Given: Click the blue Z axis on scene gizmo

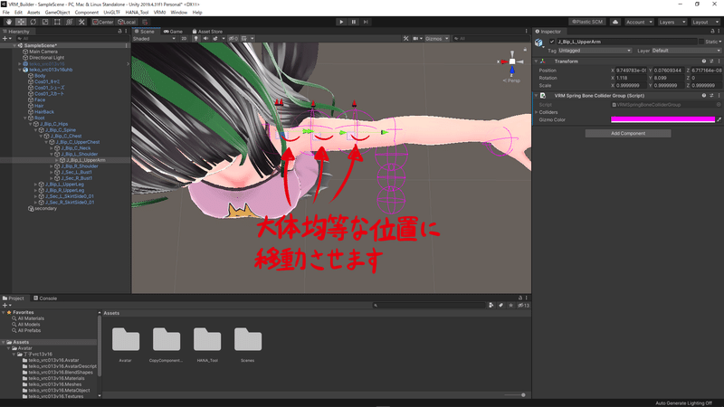Looking at the screenshot, I should (x=512, y=71).
